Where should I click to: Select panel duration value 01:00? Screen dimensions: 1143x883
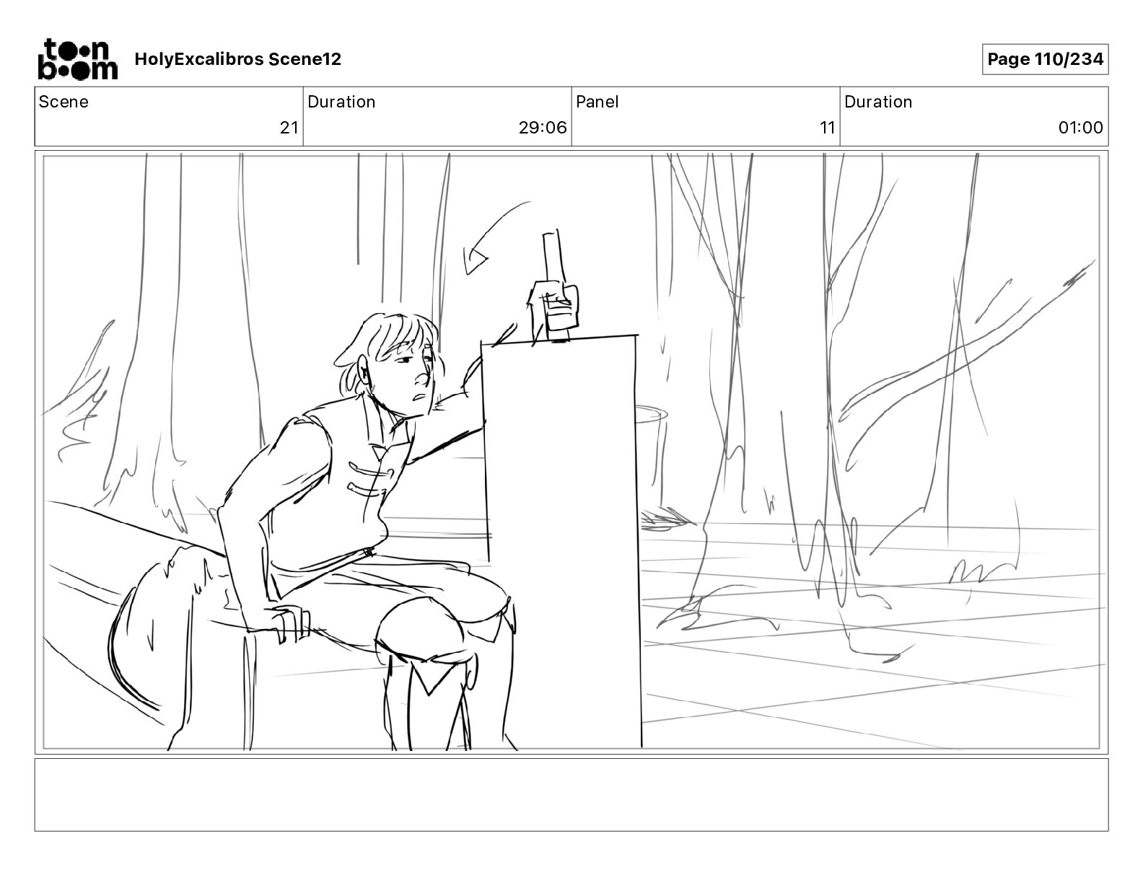[x=1080, y=128]
